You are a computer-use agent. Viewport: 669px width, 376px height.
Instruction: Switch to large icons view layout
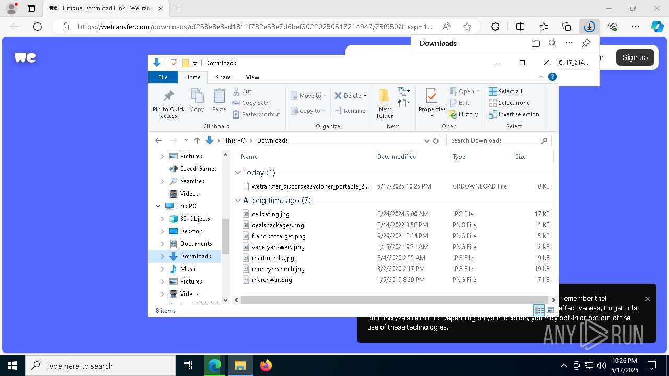[x=550, y=310]
